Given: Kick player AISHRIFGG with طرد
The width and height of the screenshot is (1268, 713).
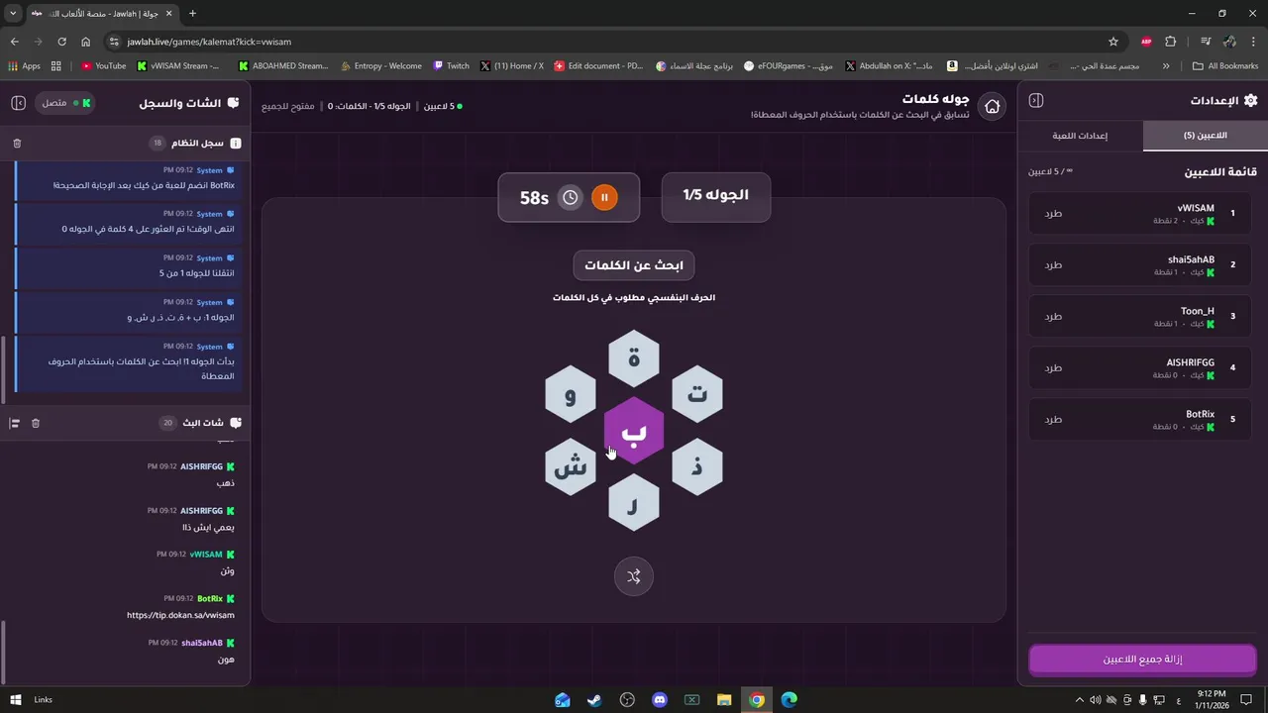Looking at the screenshot, I should 1053,367.
